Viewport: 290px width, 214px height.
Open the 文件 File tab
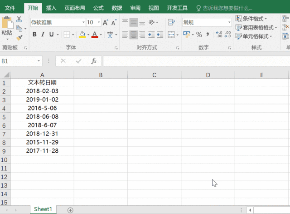click(x=10, y=8)
